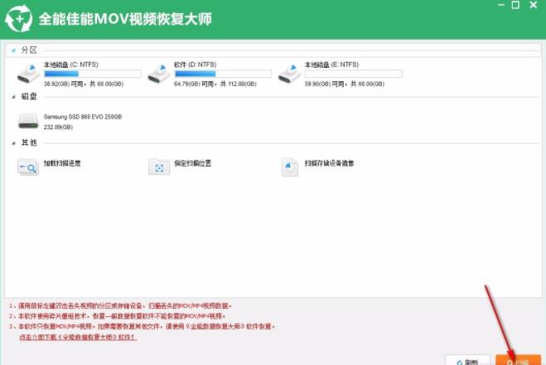Select software D: drive icon
The image size is (546, 365).
tap(158, 74)
